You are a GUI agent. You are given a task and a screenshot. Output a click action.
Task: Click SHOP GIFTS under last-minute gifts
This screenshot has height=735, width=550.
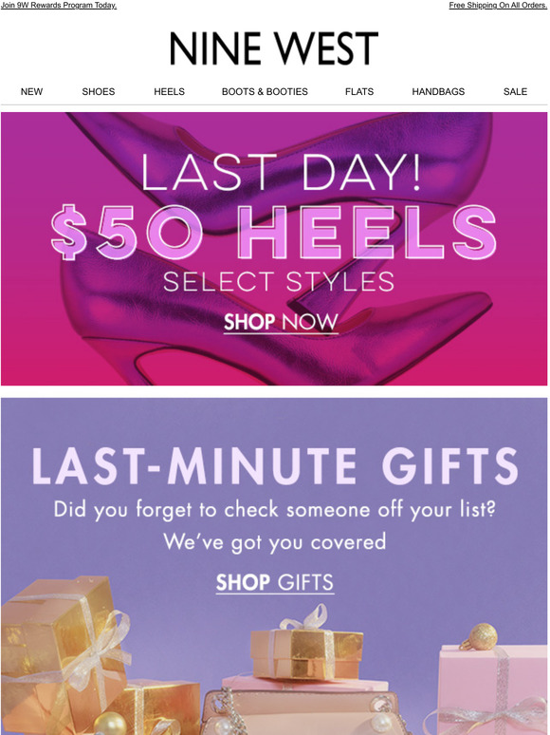coord(275,583)
